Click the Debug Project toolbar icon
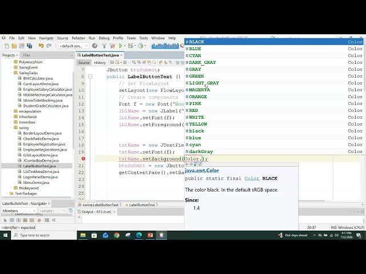This screenshot has width=366, height=274. click(130, 46)
